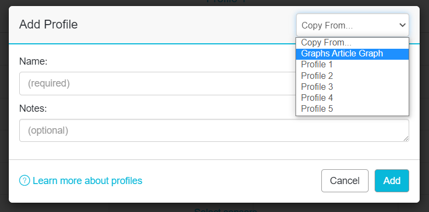Open the Copy From combo box
Viewport: 429px width, 212px height.
point(353,25)
